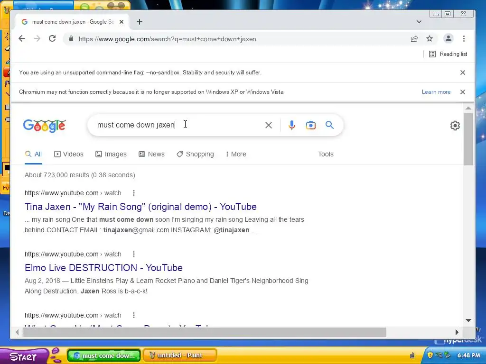
Task: Go back to the previous page
Action: (22, 39)
